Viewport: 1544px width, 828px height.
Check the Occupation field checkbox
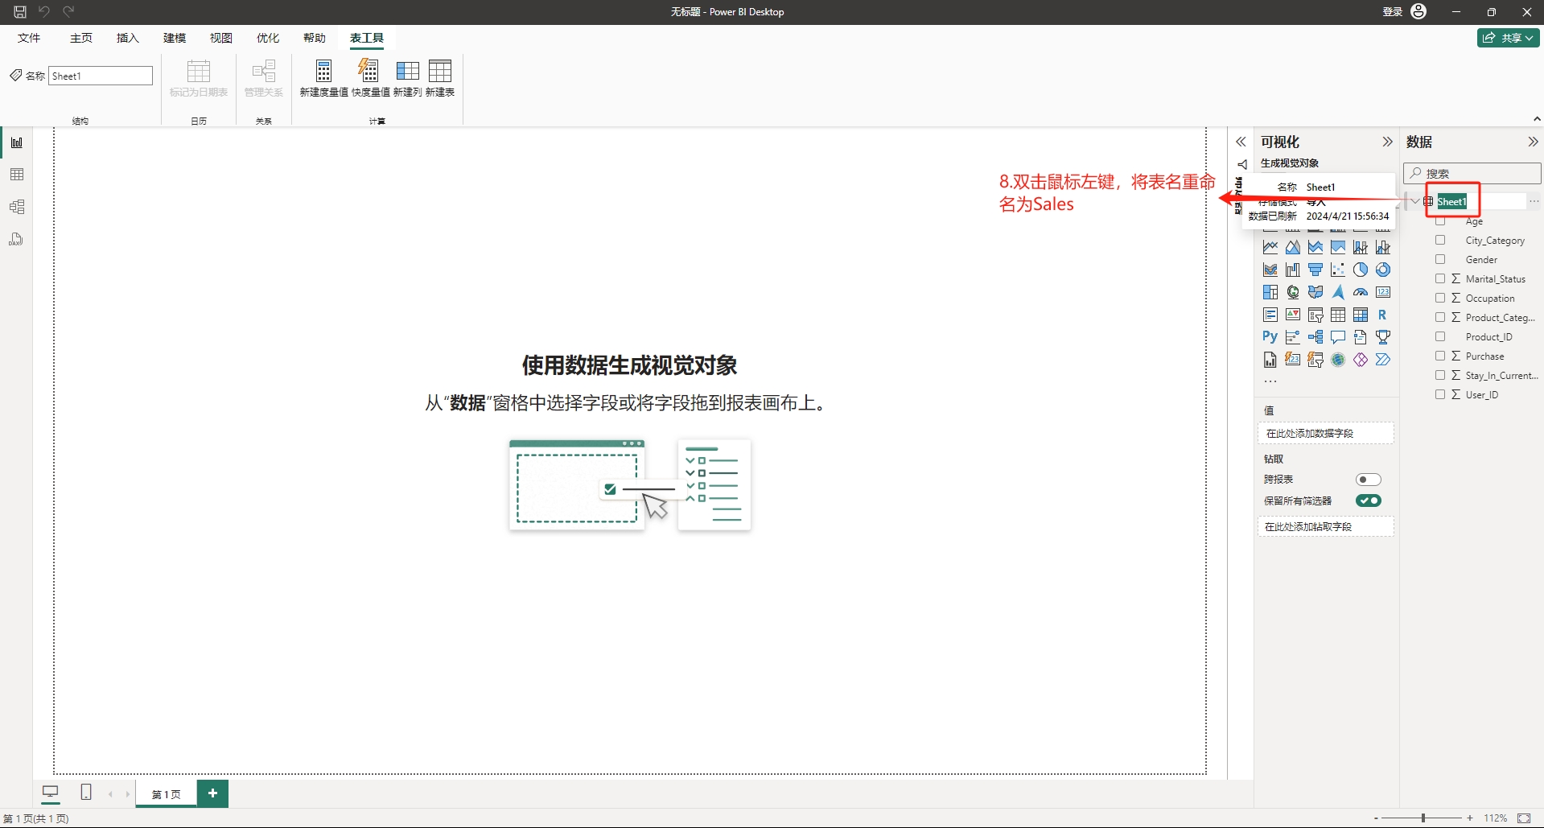(x=1440, y=299)
